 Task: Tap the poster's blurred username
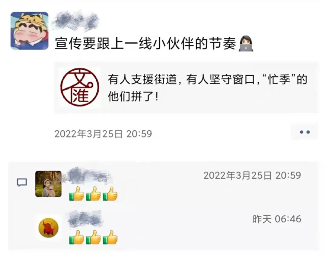[75, 21]
